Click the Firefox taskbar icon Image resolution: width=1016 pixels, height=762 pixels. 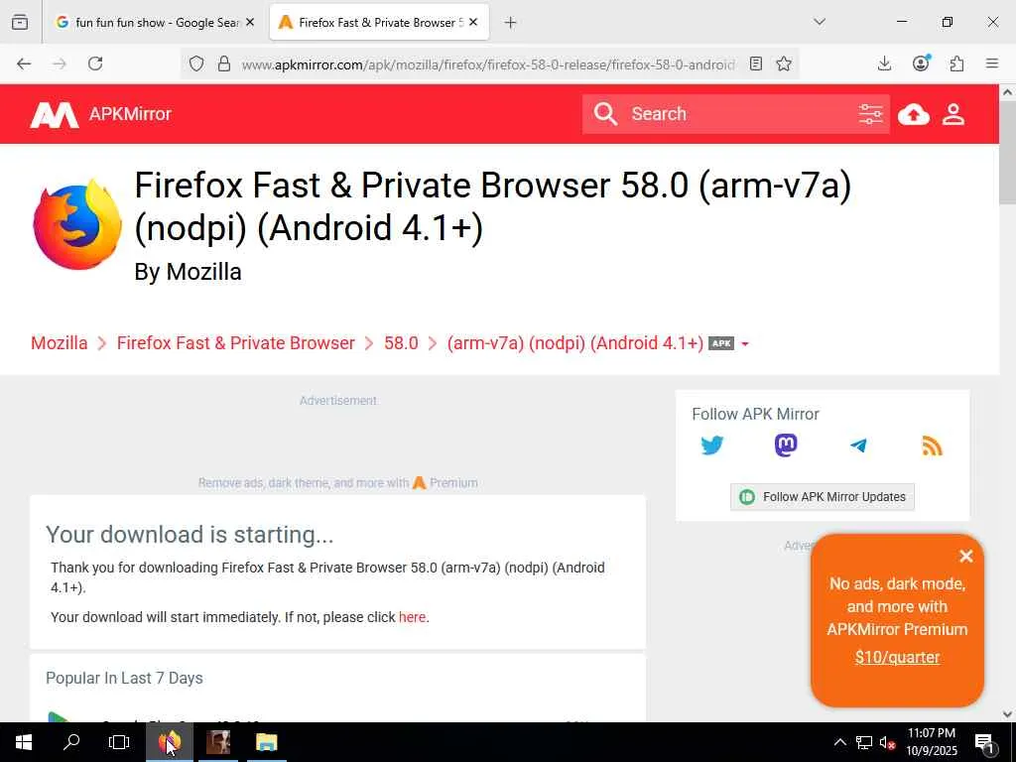(169, 742)
